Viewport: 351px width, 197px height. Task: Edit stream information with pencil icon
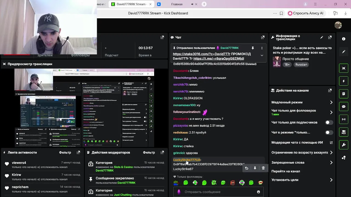pyautogui.click(x=322, y=37)
